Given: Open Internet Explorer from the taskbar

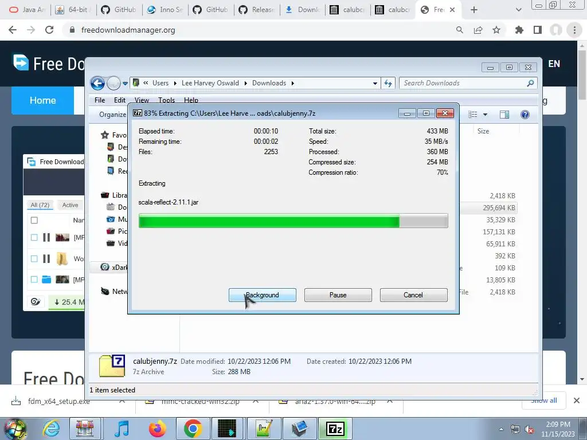Looking at the screenshot, I should pos(51,429).
